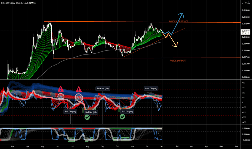Click the Aug label on the time axis
252x149 pixels.
[87, 146]
